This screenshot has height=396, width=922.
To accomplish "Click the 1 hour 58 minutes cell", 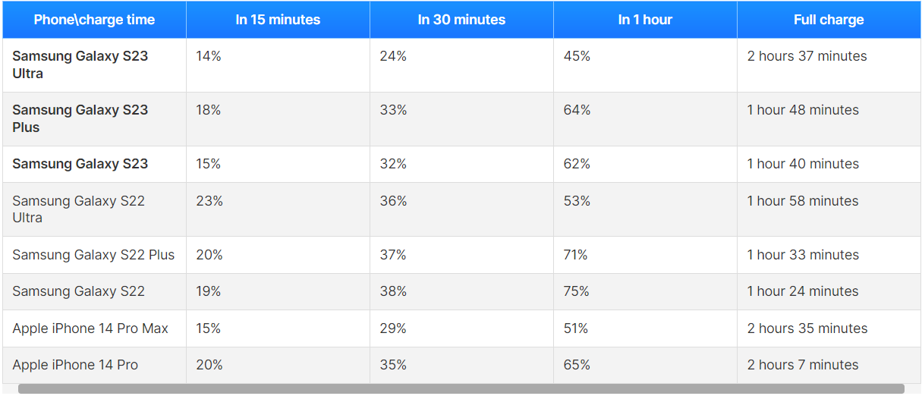I will pyautogui.click(x=829, y=209).
